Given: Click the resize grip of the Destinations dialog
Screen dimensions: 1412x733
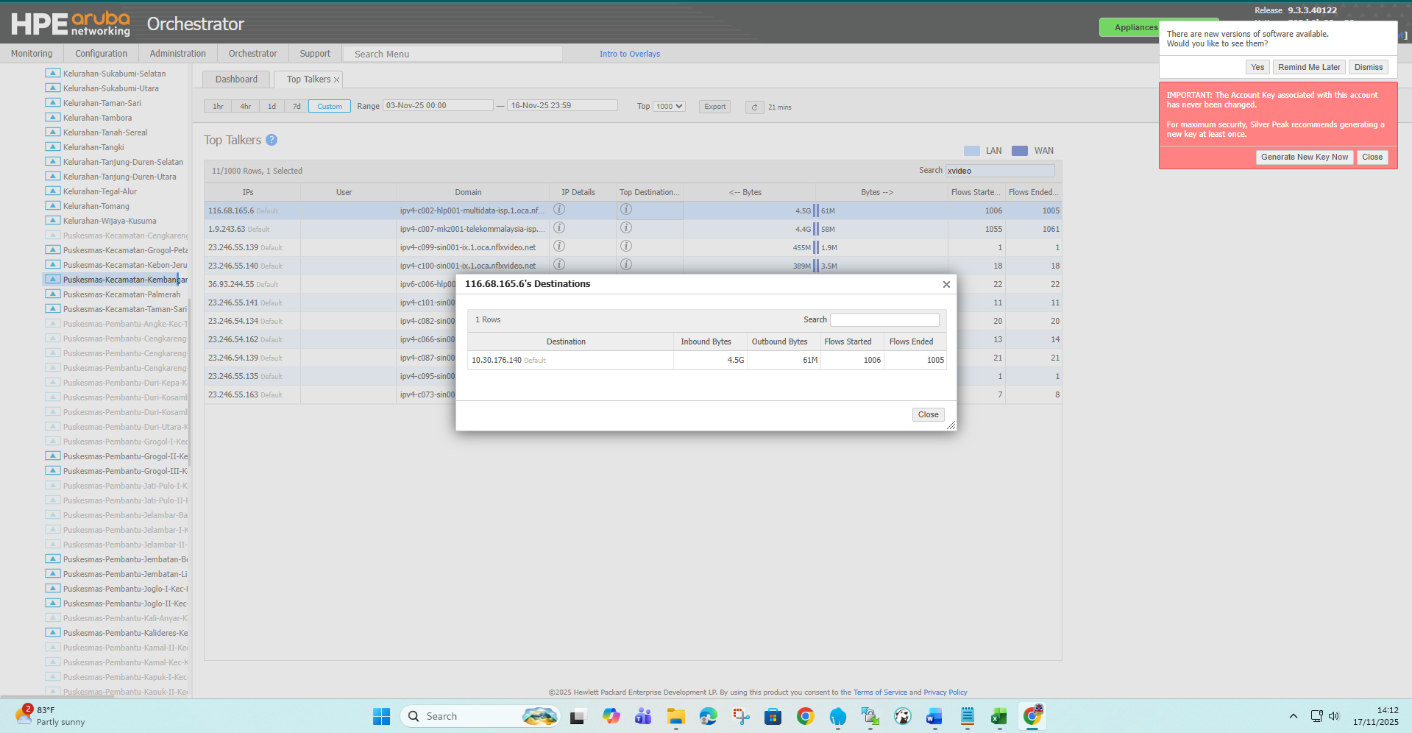Looking at the screenshot, I should (x=951, y=425).
